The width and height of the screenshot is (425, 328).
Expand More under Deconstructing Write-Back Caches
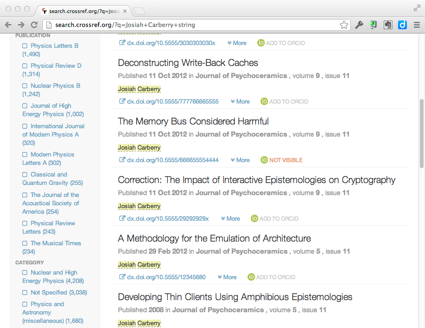click(x=239, y=101)
